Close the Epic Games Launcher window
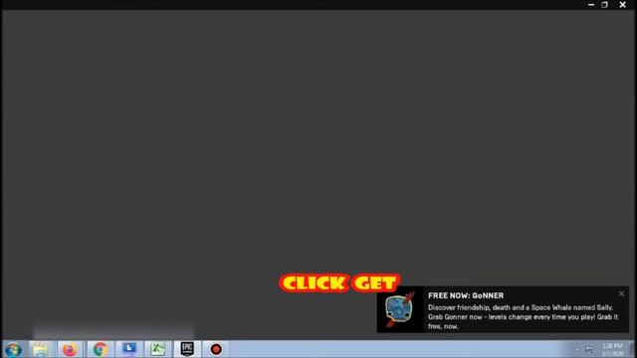This screenshot has height=358, width=637. click(x=622, y=4)
